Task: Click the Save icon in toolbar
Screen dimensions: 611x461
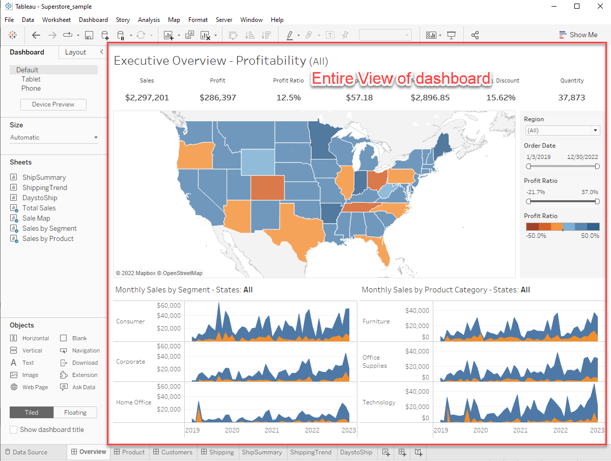Action: click(x=89, y=35)
